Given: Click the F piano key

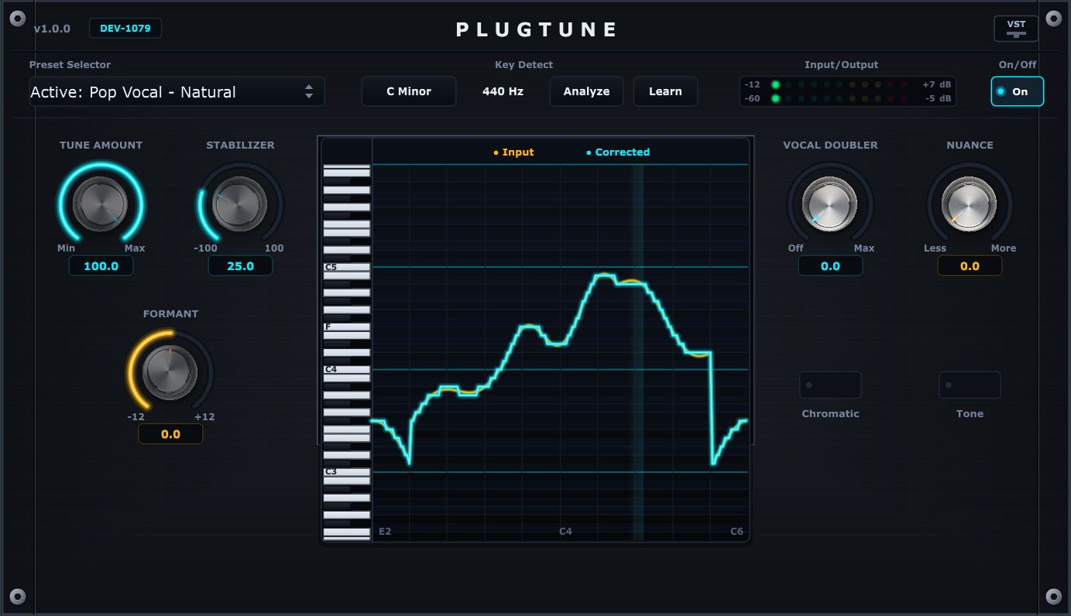Looking at the screenshot, I should pyautogui.click(x=346, y=327).
